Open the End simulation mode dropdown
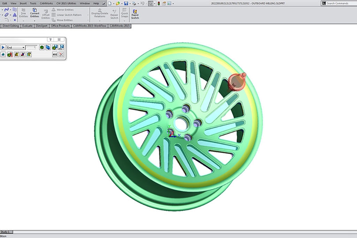 23,48
